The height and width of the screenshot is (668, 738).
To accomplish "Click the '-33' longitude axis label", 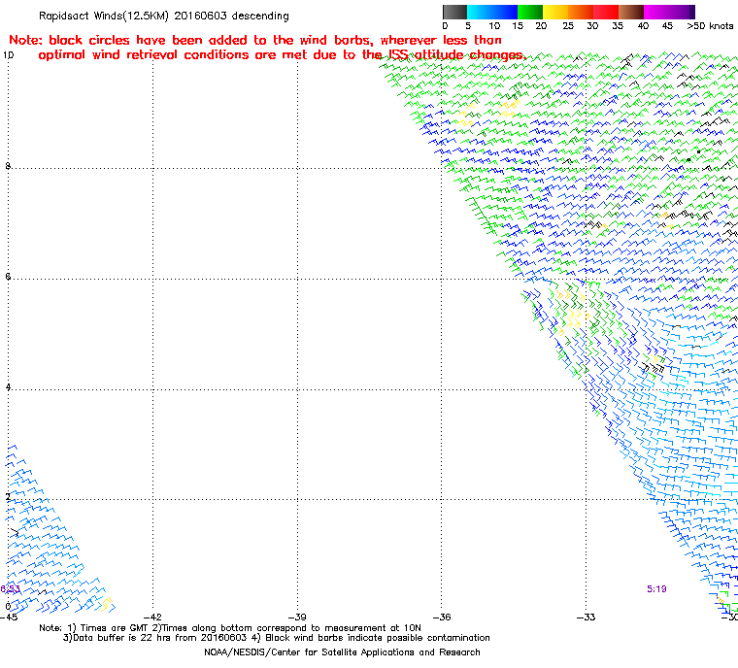I will [586, 618].
